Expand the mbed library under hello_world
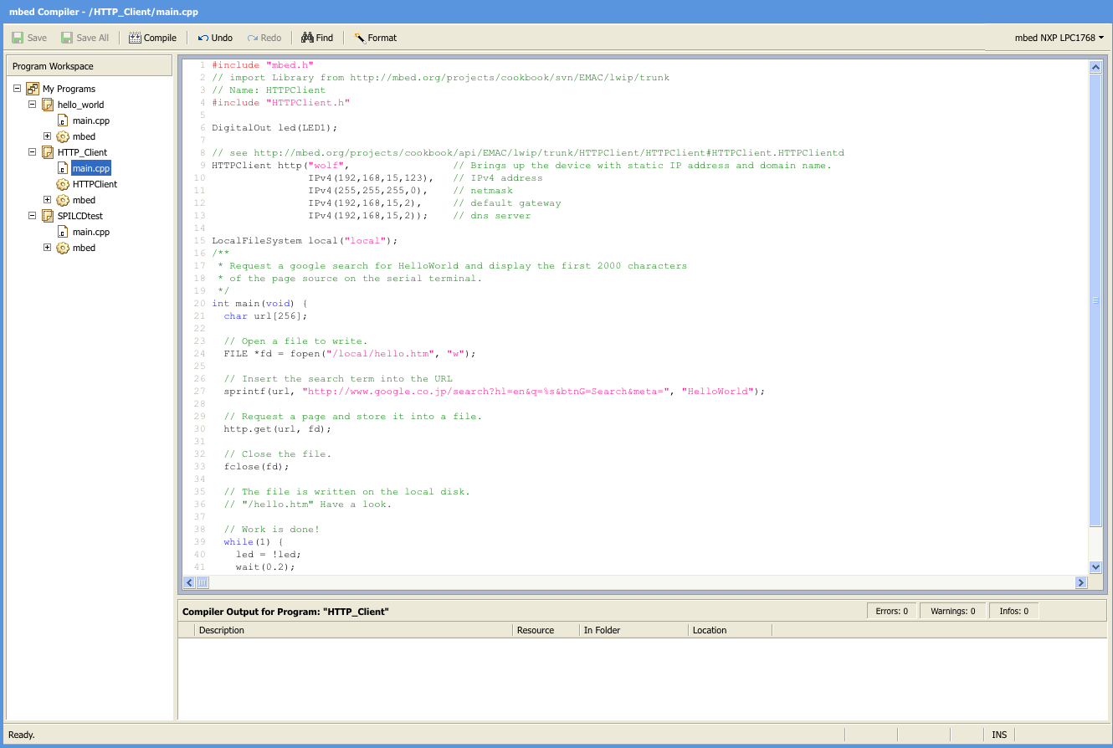This screenshot has height=748, width=1113. 48,136
